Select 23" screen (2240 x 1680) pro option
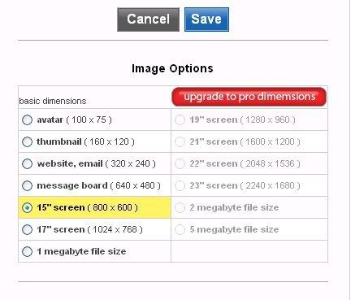 [x=180, y=185]
